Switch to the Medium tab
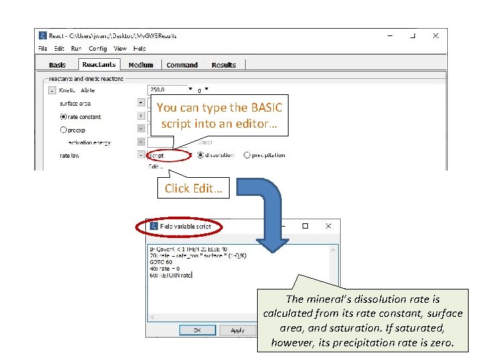 [141, 65]
